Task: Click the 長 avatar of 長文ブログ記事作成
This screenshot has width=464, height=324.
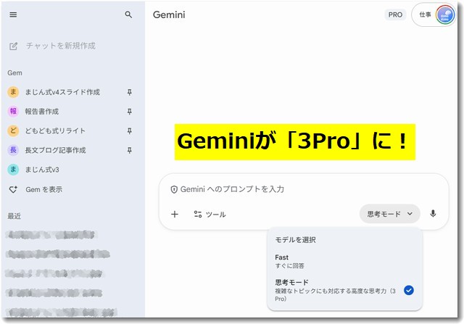Action: 13,150
